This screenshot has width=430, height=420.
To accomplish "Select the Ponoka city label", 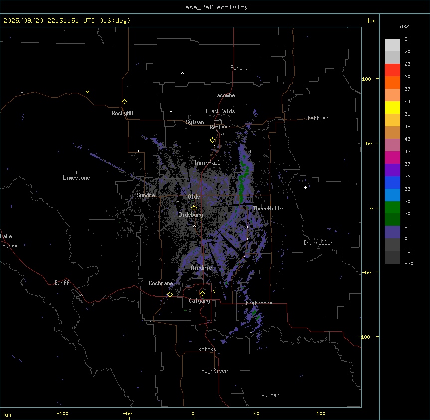I will (x=239, y=68).
